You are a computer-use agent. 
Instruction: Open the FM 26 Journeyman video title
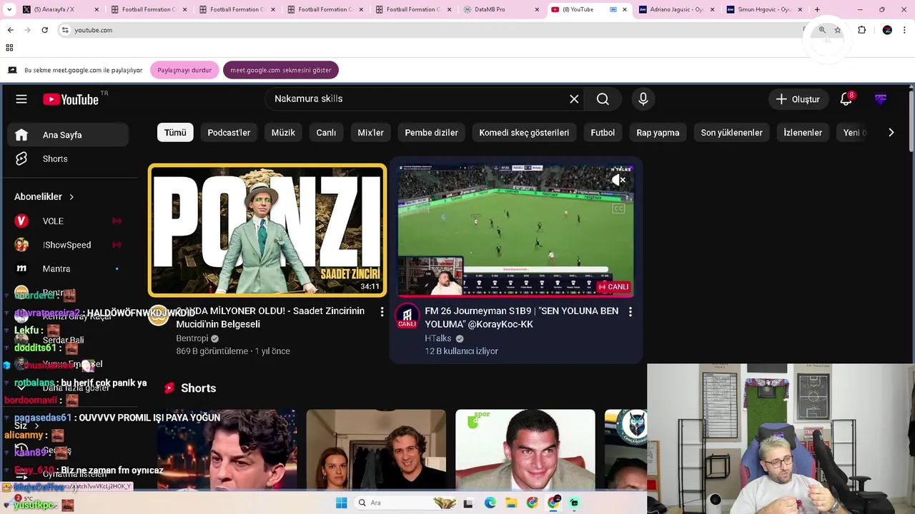[x=522, y=318]
